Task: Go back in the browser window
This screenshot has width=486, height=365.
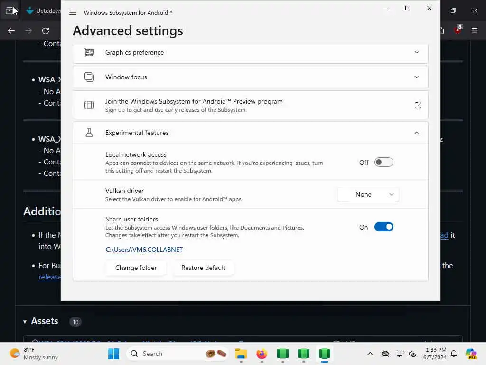Action: click(x=11, y=31)
